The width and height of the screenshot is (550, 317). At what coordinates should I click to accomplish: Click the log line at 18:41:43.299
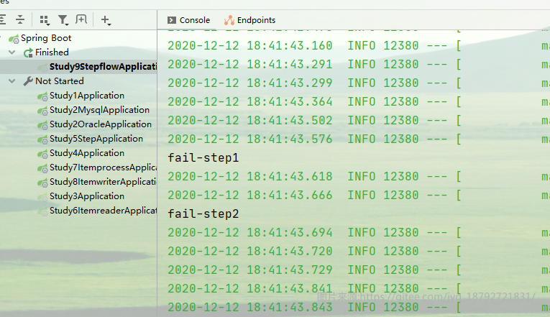pyautogui.click(x=359, y=83)
